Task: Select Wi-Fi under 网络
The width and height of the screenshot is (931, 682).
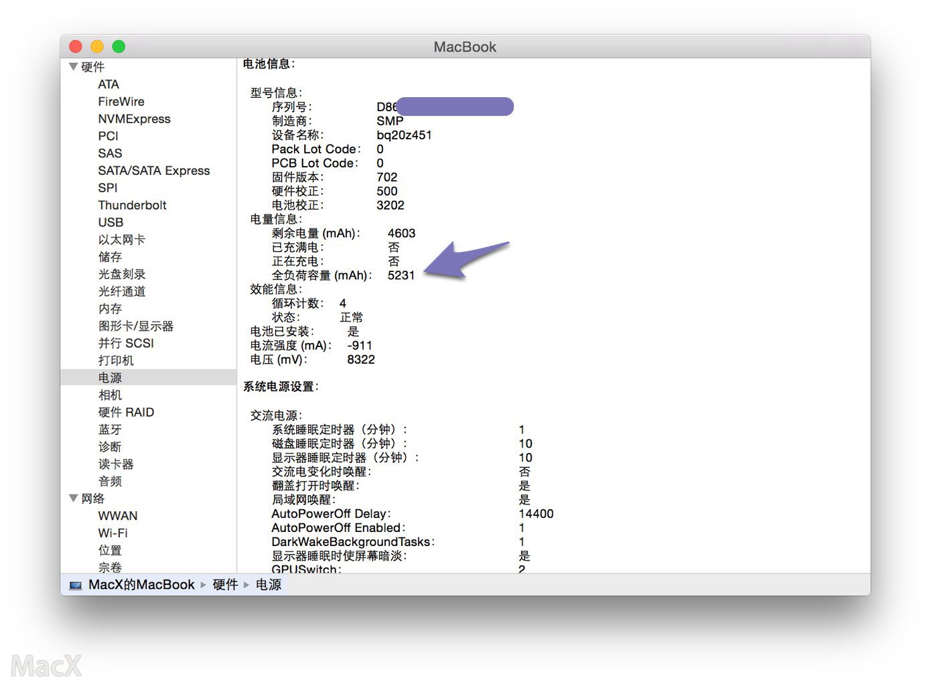Action: [x=113, y=533]
